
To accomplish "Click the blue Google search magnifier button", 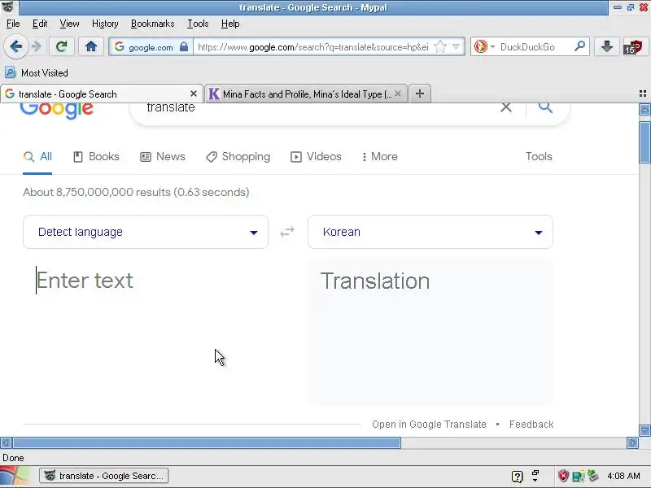I will tap(545, 107).
